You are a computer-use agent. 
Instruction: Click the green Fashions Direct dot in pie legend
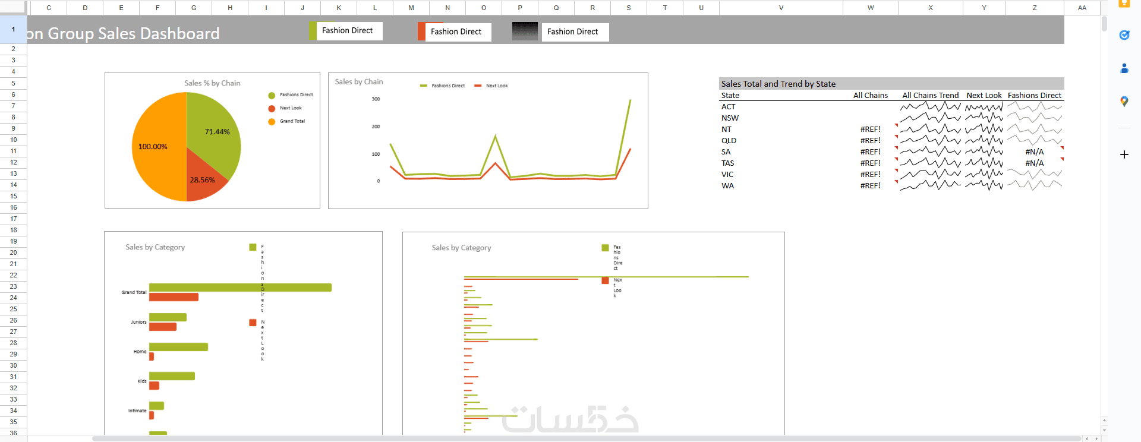point(272,95)
